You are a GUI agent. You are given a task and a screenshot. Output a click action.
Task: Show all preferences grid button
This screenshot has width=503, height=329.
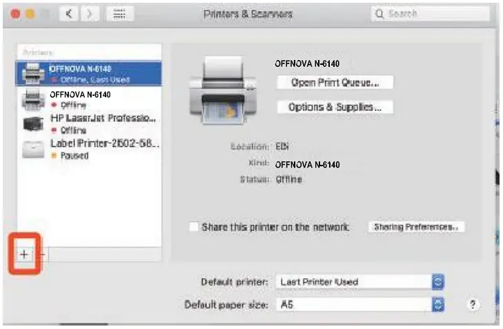(x=119, y=14)
